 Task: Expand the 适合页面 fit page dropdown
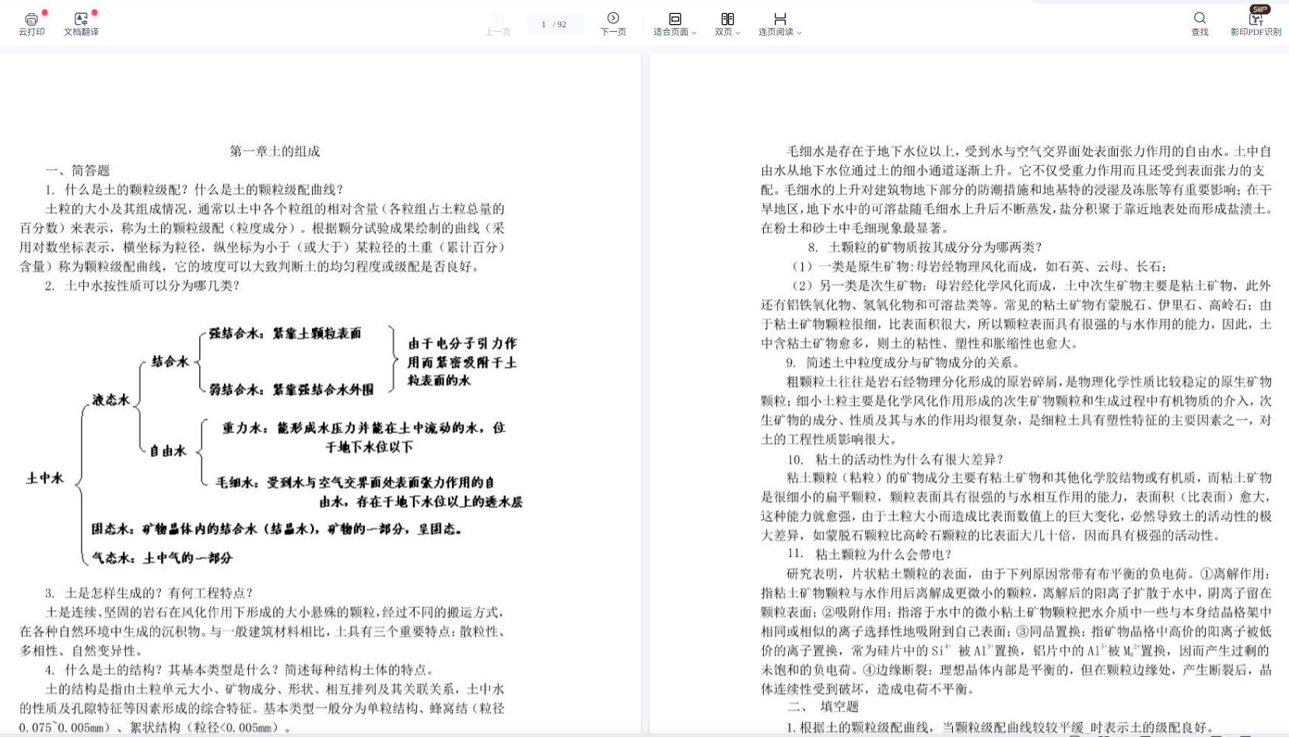click(x=674, y=24)
